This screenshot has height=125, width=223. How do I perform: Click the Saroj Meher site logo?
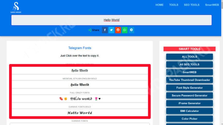point(16,8)
